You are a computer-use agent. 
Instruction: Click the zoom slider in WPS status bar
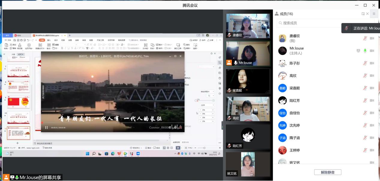coord(204,148)
